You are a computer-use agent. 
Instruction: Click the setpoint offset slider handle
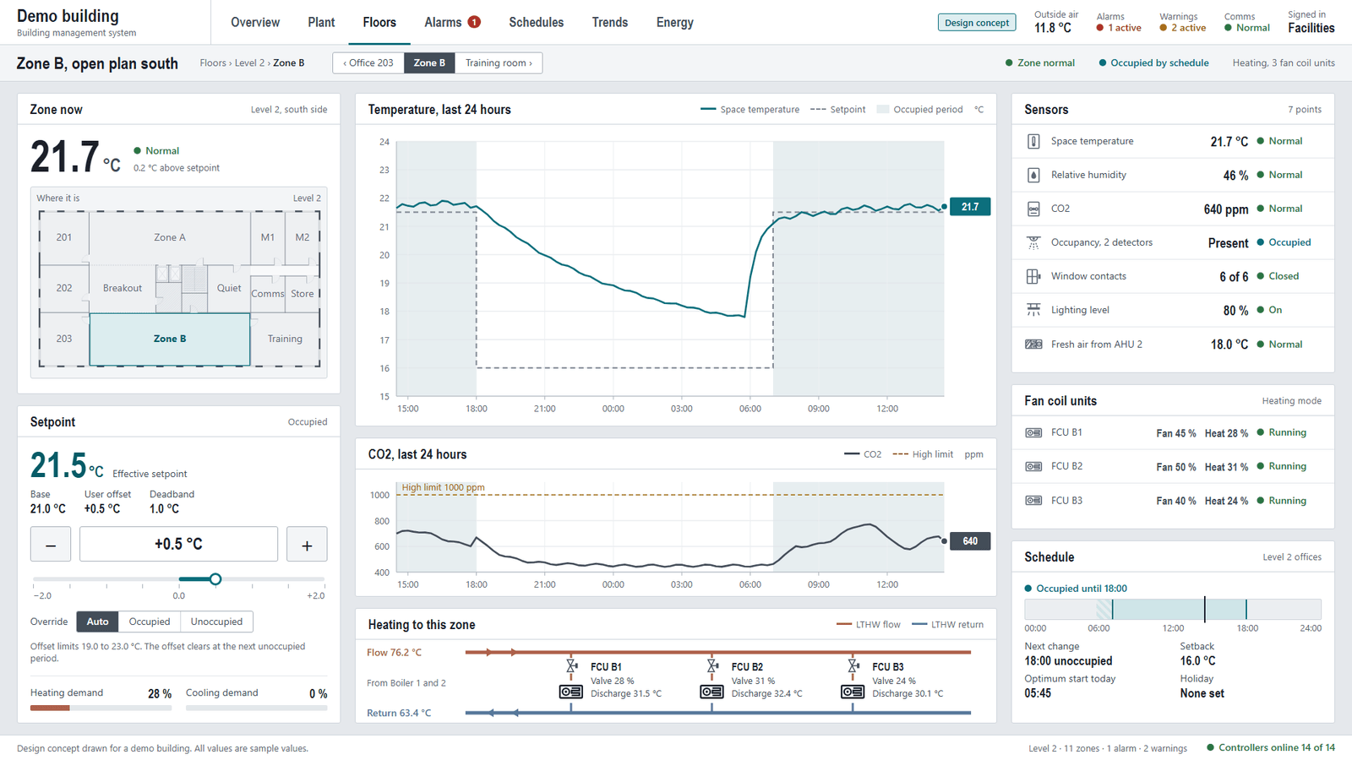[x=215, y=579]
